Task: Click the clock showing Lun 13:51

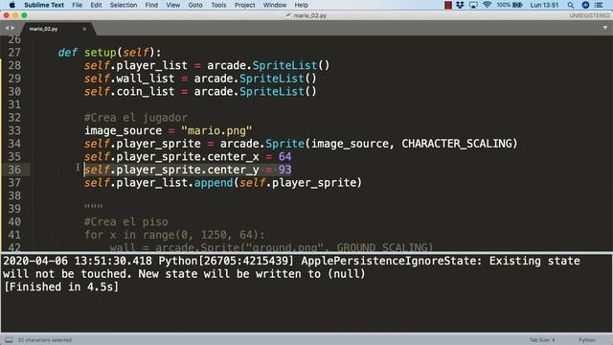Action: tap(544, 5)
